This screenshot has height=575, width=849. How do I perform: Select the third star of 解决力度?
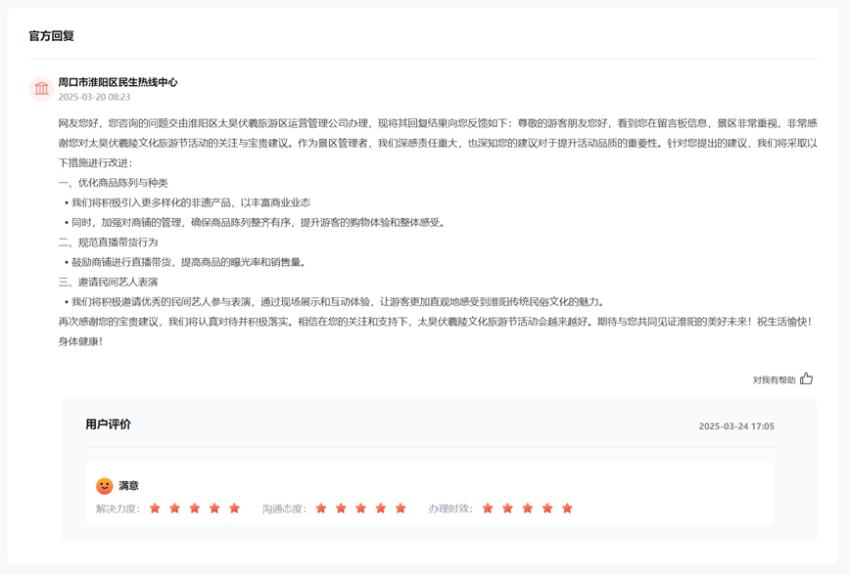point(195,509)
